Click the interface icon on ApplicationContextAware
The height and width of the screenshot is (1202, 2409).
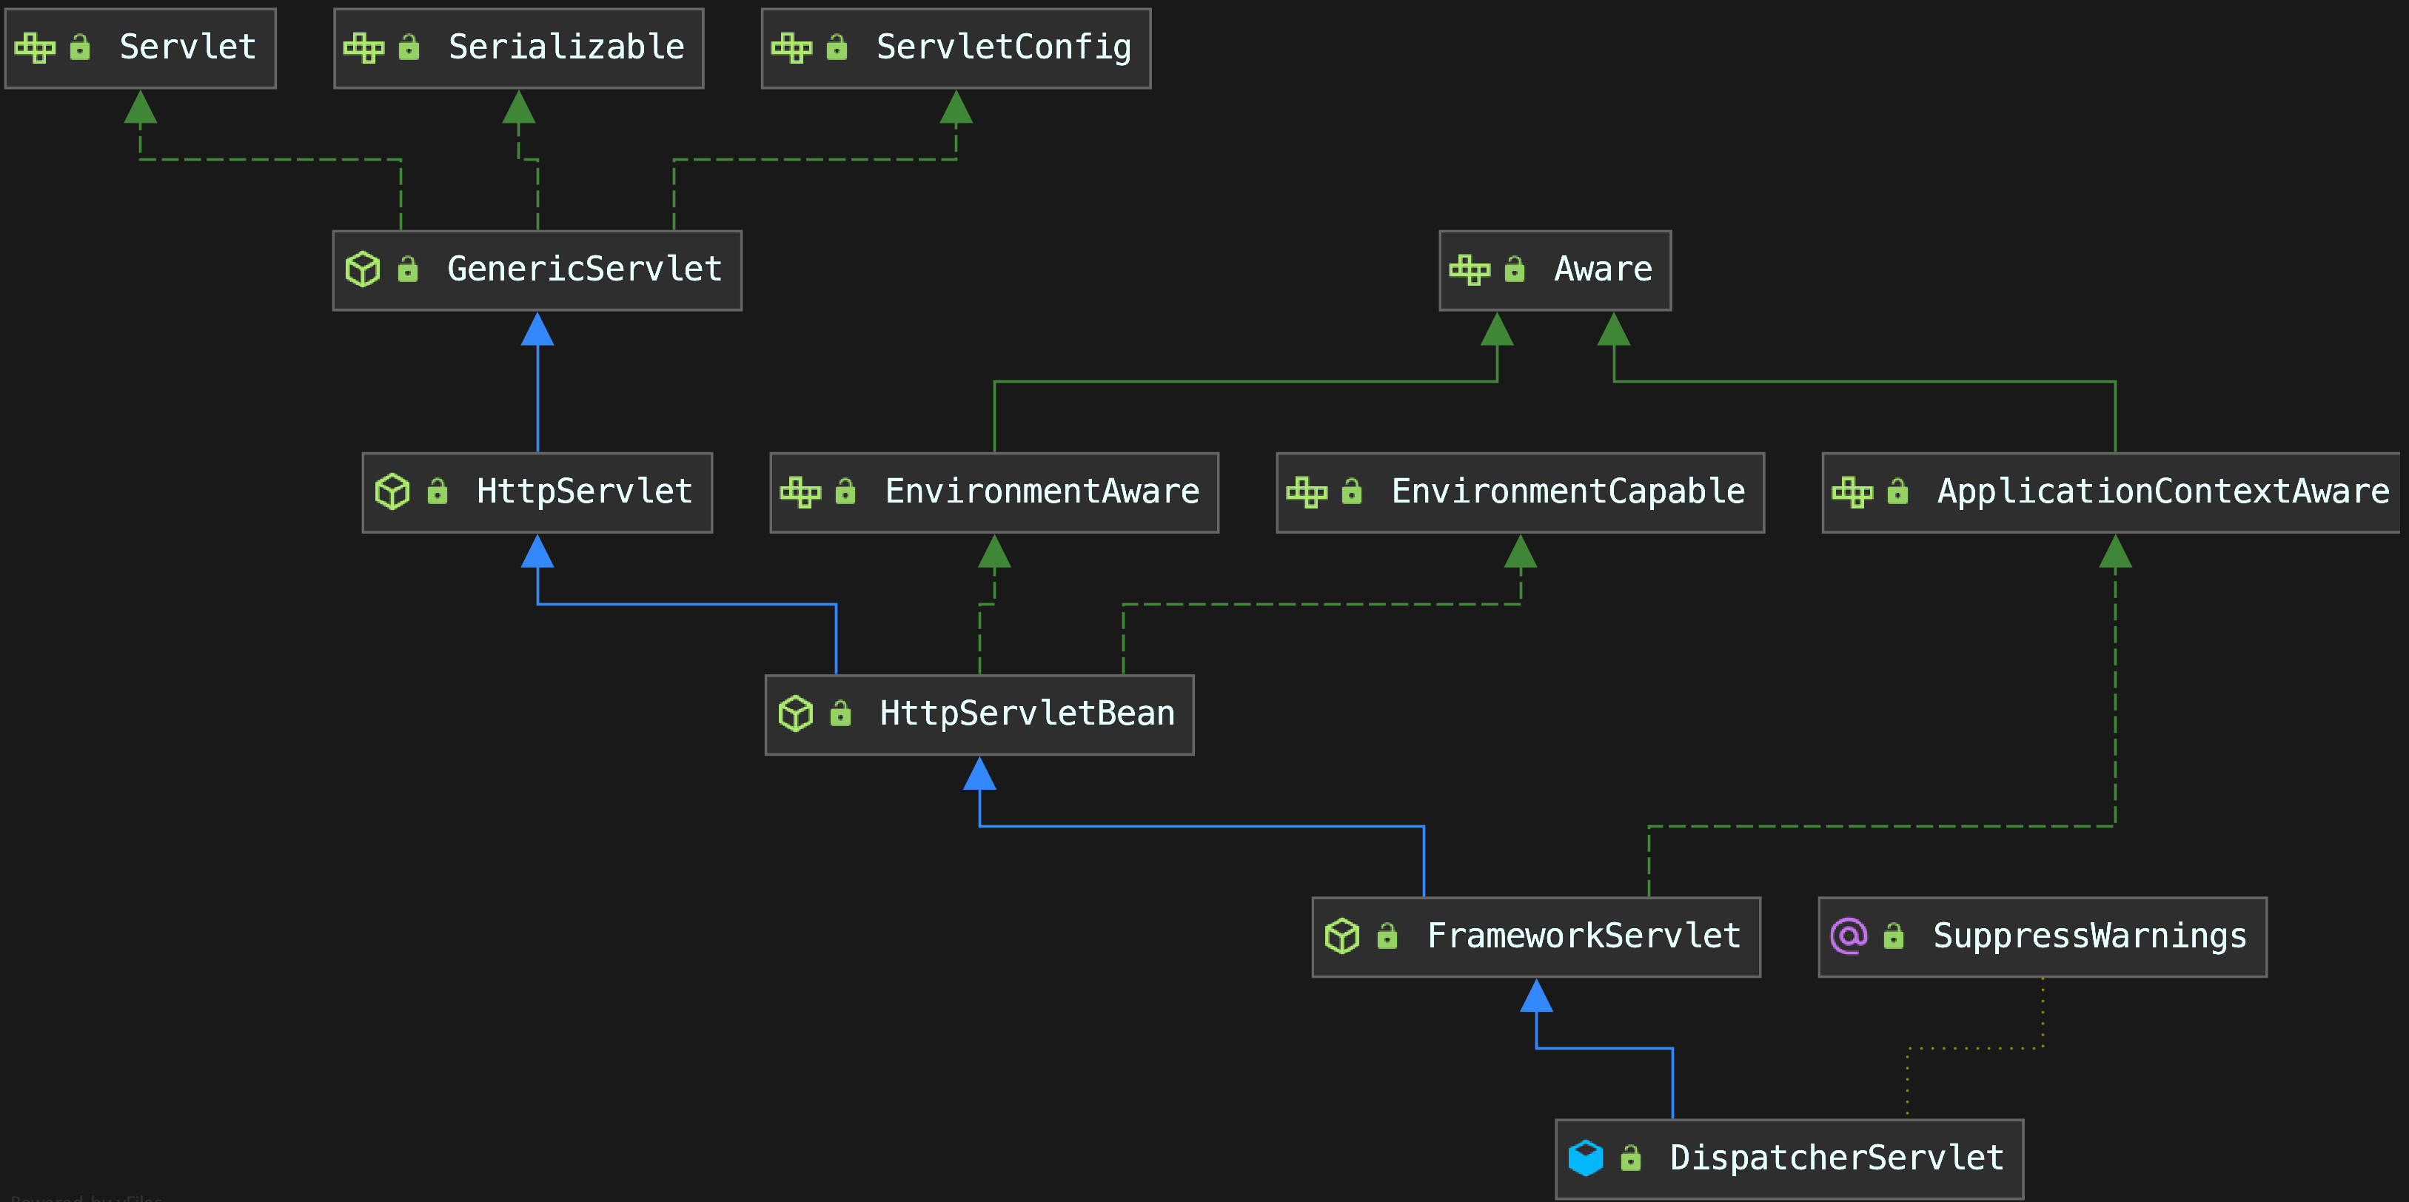pos(1852,491)
